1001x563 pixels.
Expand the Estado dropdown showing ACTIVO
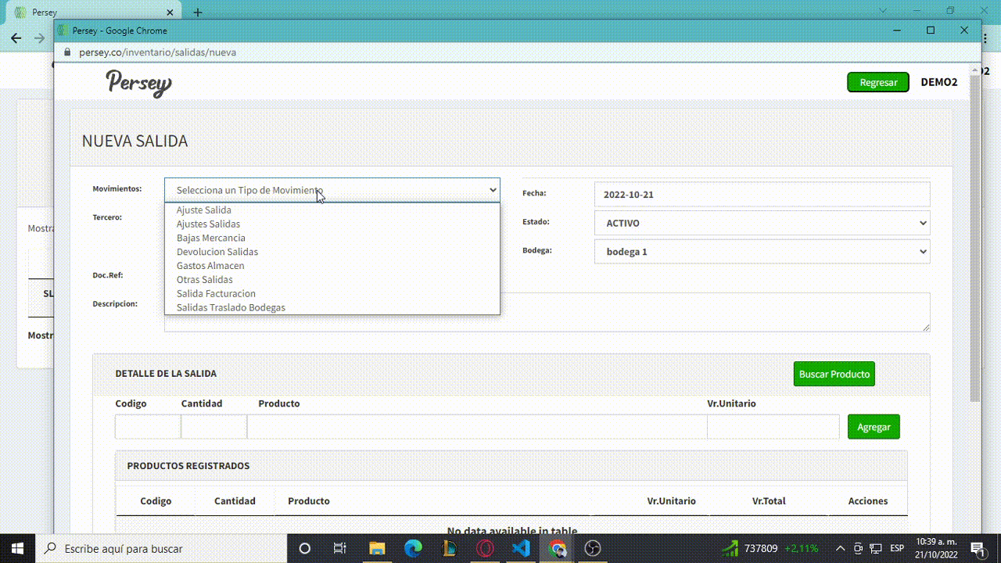tap(762, 223)
